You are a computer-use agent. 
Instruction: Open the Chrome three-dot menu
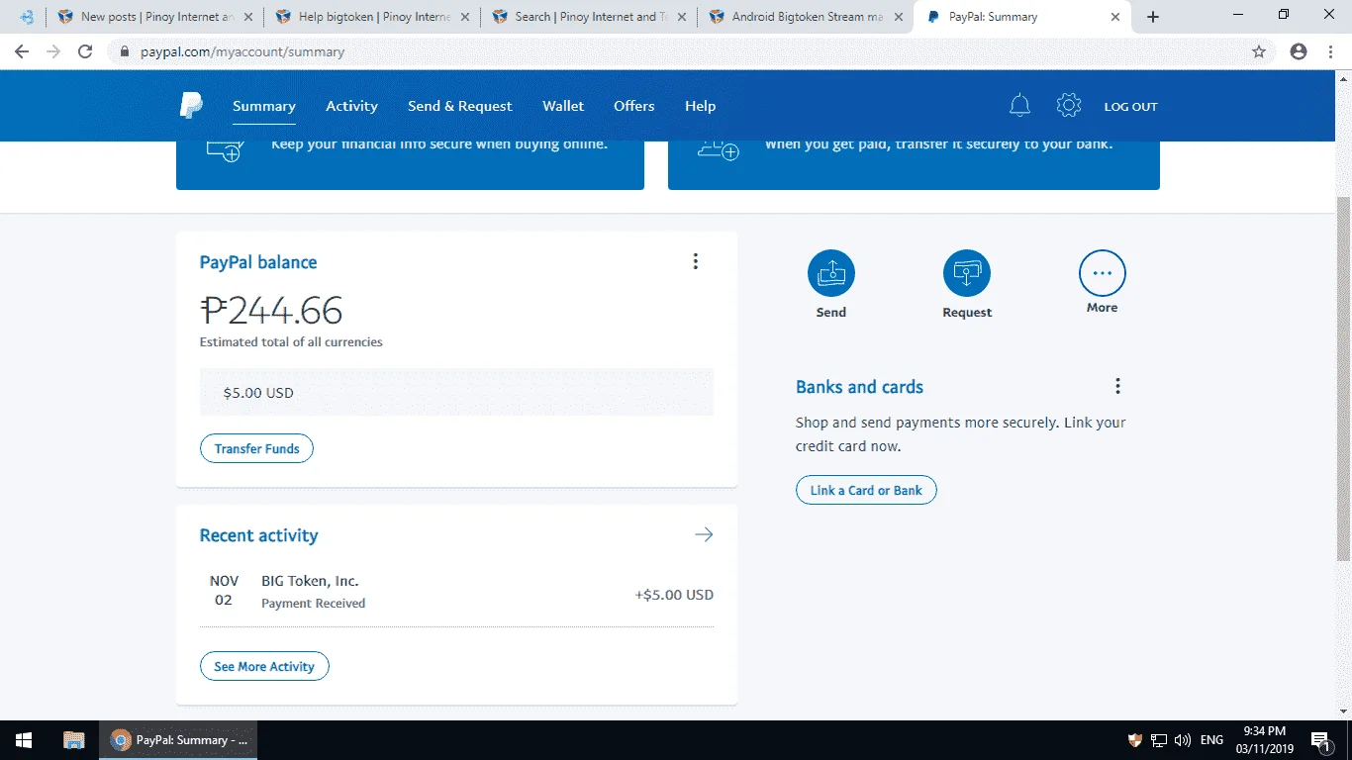pyautogui.click(x=1328, y=51)
